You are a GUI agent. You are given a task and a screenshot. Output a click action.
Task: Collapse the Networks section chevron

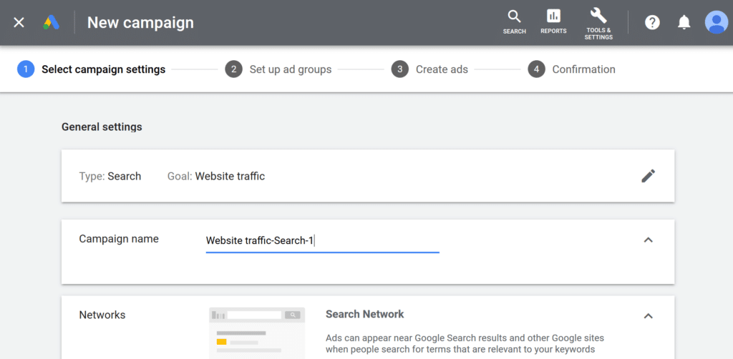(x=648, y=316)
